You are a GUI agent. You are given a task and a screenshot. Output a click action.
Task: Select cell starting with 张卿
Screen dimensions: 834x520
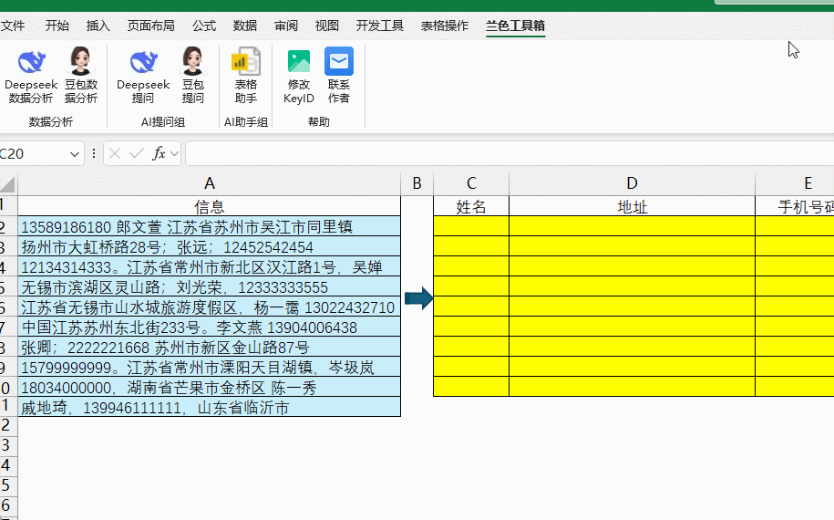pyautogui.click(x=210, y=347)
